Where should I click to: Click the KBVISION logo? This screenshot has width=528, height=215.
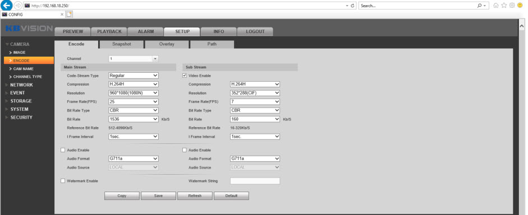pos(29,28)
